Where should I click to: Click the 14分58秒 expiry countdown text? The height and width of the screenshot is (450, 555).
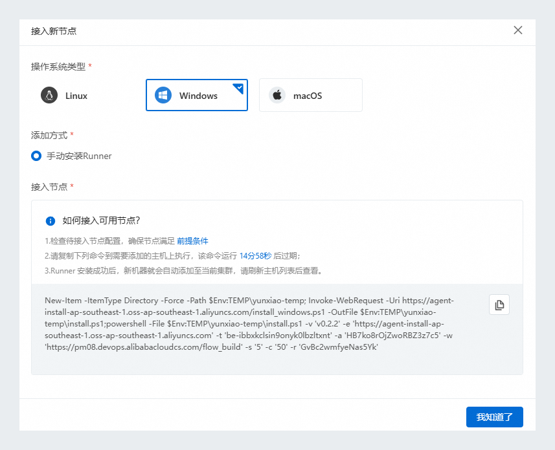256,256
